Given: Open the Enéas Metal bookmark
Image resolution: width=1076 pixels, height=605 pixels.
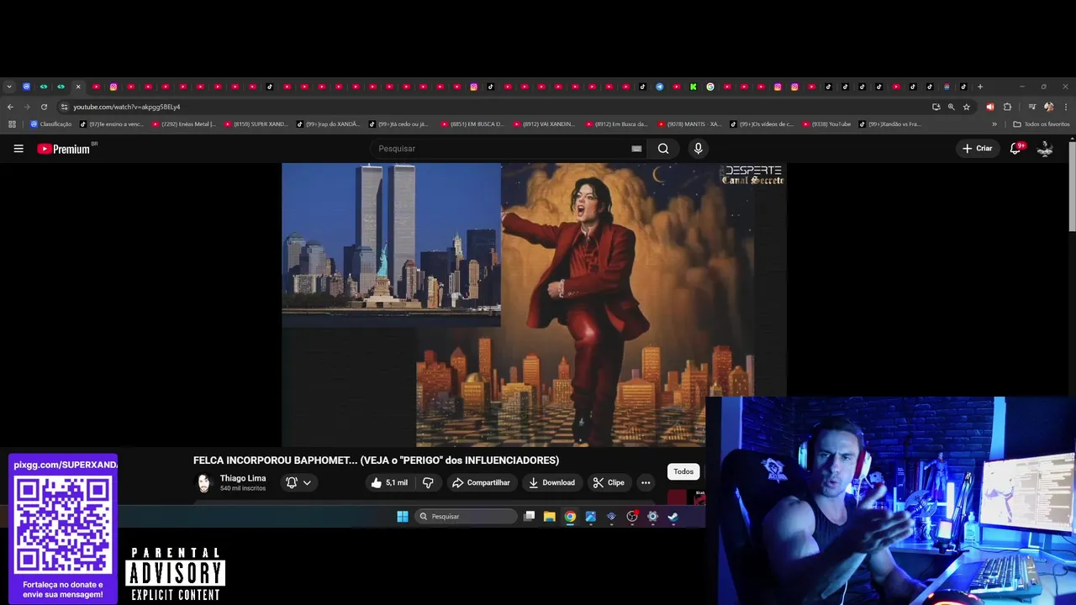Looking at the screenshot, I should (x=183, y=124).
